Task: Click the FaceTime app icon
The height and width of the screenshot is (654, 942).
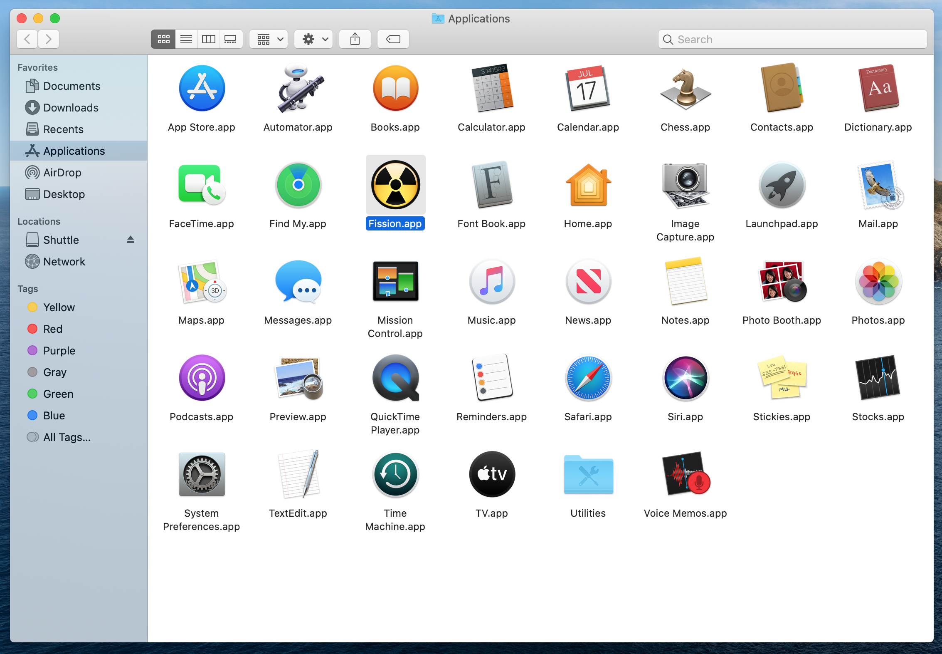Action: tap(202, 185)
